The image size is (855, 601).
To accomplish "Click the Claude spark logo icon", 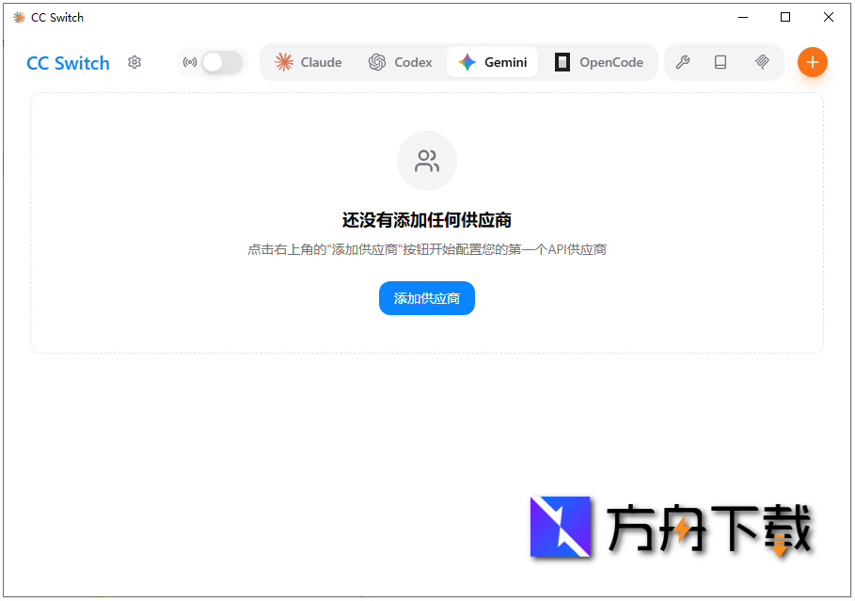I will [x=283, y=62].
